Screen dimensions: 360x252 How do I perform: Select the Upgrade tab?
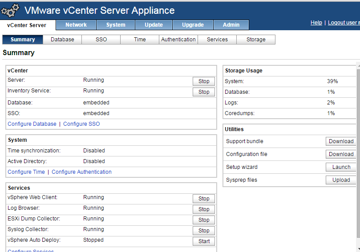tap(193, 25)
